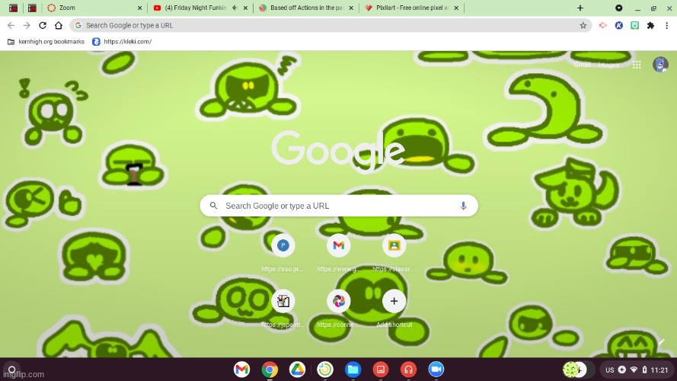This screenshot has width=677, height=381.
Task: Open the tab search dropdown arrow
Action: (x=618, y=8)
